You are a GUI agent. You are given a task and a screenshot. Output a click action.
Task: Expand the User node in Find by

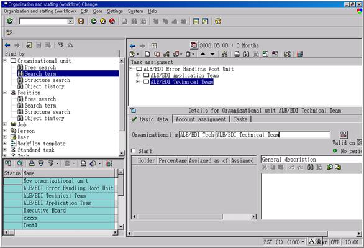pyautogui.click(x=5, y=137)
